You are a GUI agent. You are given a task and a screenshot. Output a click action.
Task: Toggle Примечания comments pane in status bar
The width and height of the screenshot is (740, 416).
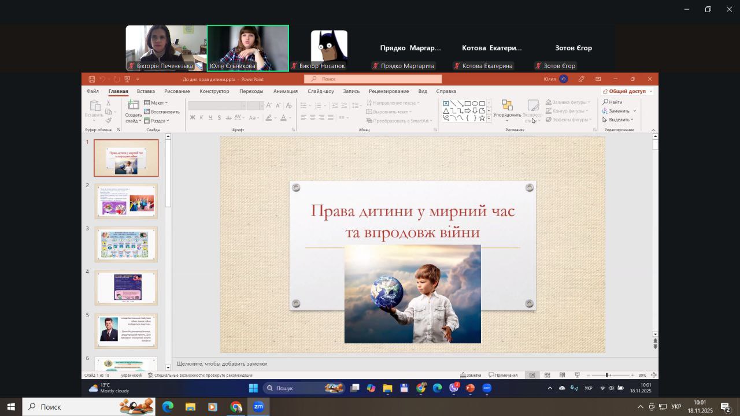tap(503, 376)
